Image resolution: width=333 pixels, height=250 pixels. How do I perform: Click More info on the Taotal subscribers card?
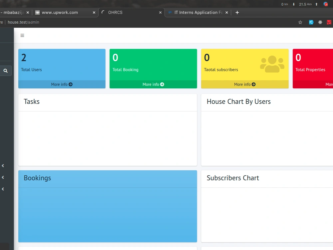[244, 84]
